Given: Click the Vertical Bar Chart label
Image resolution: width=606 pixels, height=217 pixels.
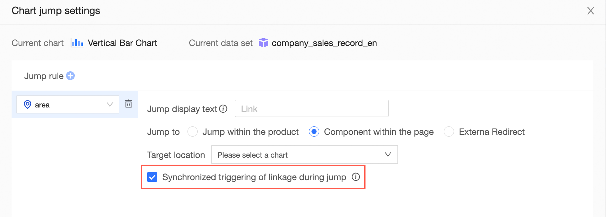Looking at the screenshot, I should [122, 43].
